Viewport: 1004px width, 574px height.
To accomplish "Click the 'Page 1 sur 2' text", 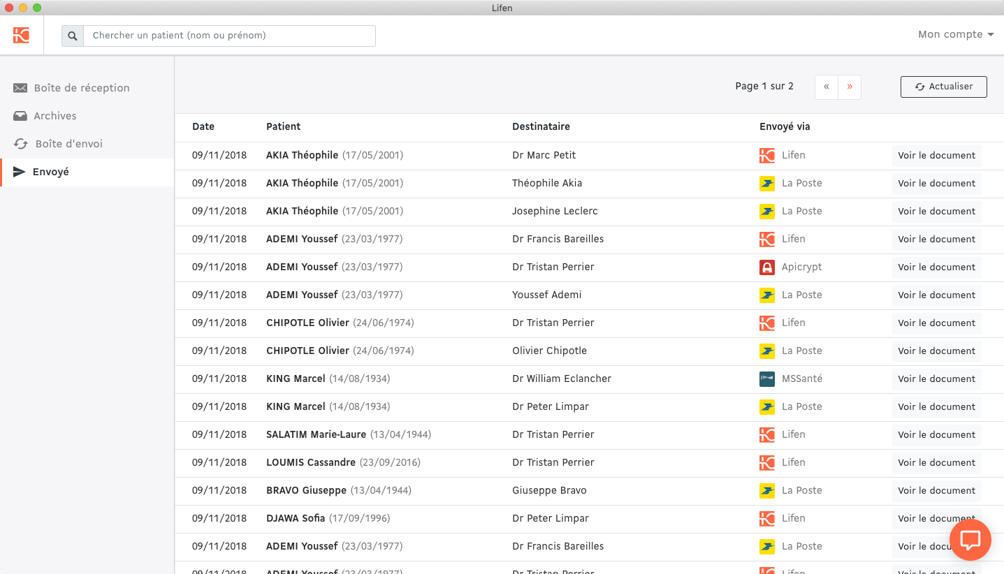I will pos(764,87).
